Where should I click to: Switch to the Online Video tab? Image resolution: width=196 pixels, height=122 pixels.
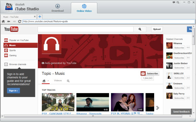point(84,8)
